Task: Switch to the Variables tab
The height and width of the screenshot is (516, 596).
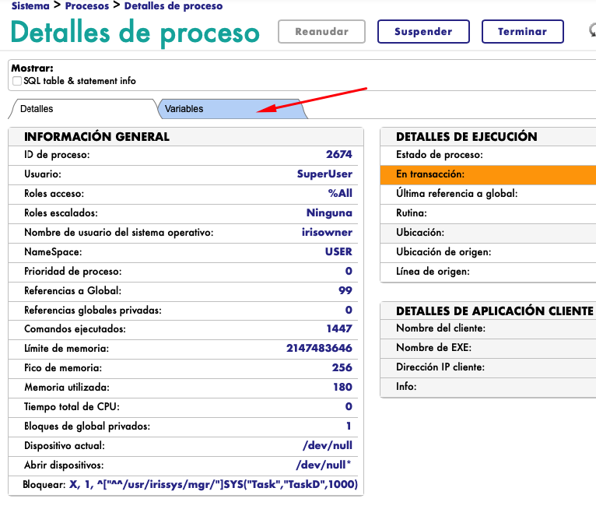Action: click(x=184, y=109)
